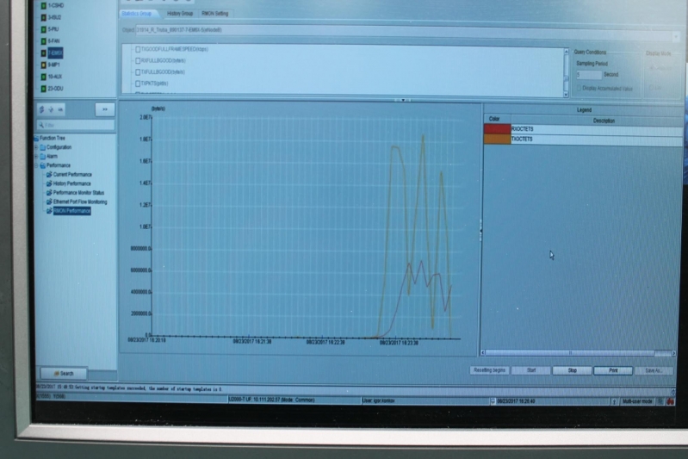Expand the Configuration tree node
Screen dimensions: 688x459
[36, 147]
